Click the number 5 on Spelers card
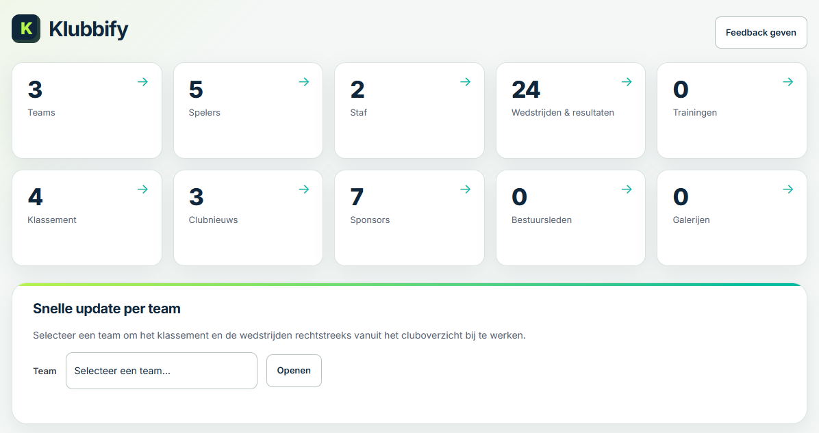 click(196, 90)
